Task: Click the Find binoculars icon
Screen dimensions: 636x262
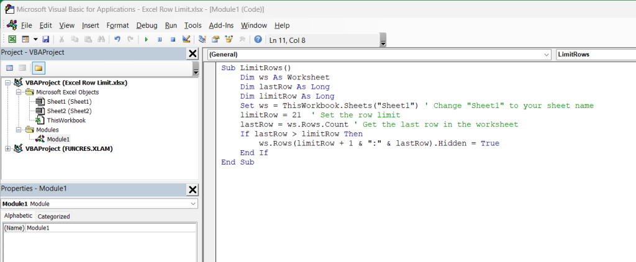Action: pos(102,39)
